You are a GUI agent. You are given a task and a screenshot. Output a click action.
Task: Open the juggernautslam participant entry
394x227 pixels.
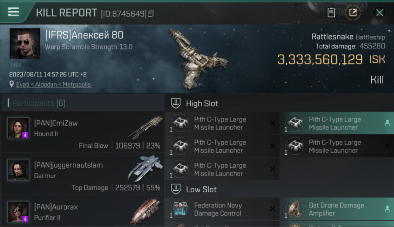[x=82, y=174]
